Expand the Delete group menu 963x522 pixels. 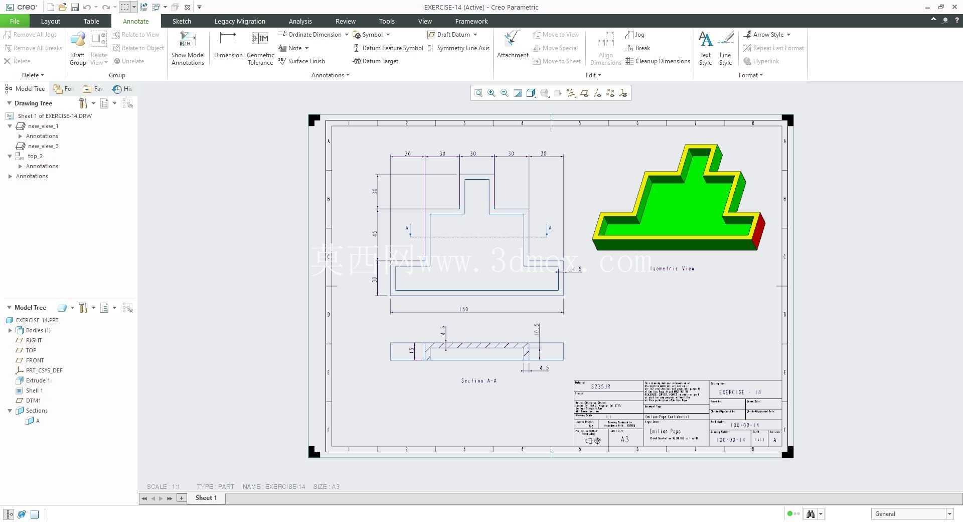pyautogui.click(x=33, y=75)
